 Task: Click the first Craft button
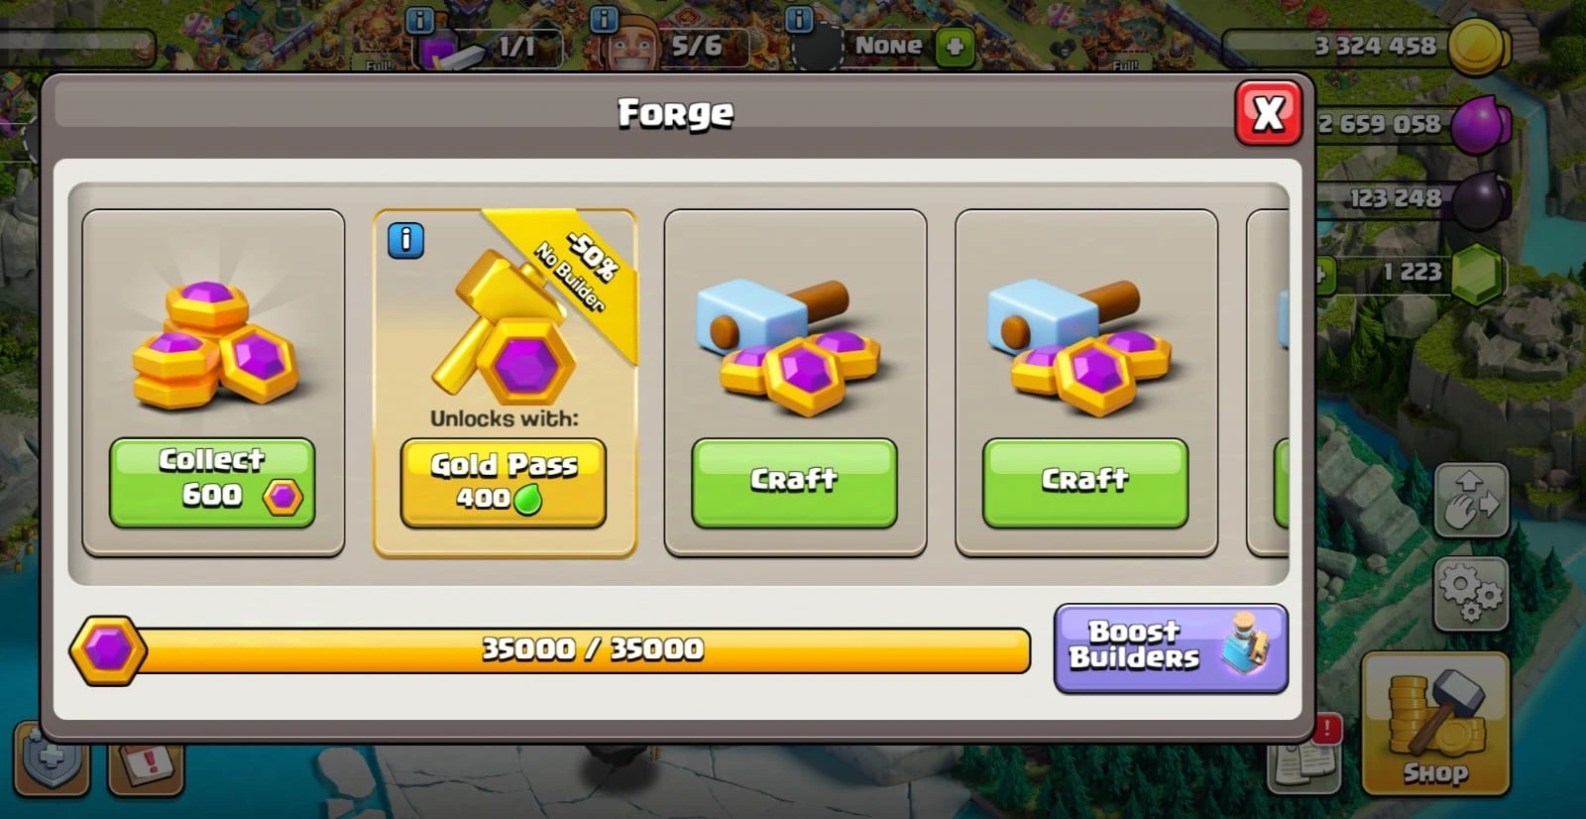(x=794, y=482)
